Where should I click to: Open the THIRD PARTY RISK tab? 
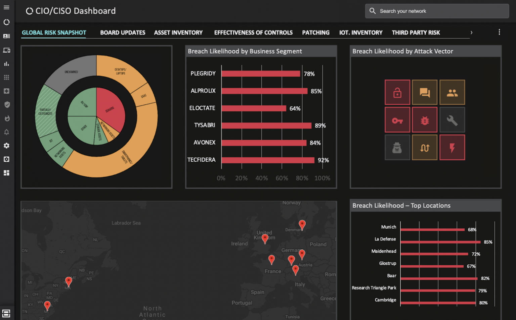416,33
